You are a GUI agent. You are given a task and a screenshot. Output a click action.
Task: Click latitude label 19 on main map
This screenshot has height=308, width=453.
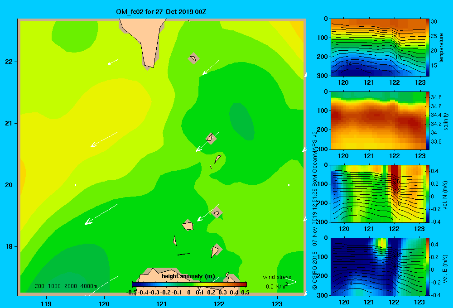coord(9,246)
